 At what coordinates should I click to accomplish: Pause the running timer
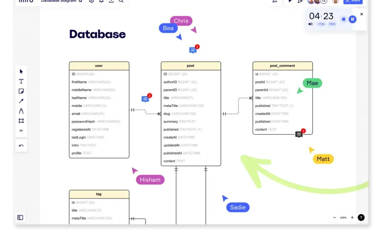[352, 19]
